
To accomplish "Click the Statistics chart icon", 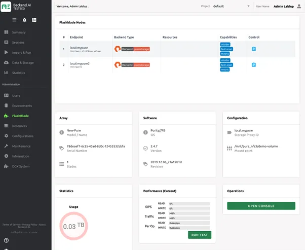I will 6,73.
